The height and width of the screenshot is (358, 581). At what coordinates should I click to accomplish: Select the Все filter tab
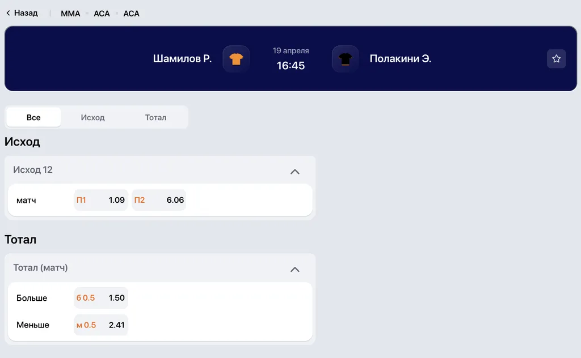tap(33, 117)
